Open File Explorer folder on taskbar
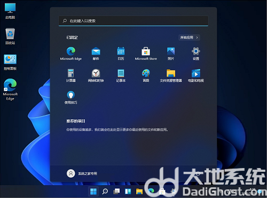The image size is (267, 198). click(x=139, y=192)
